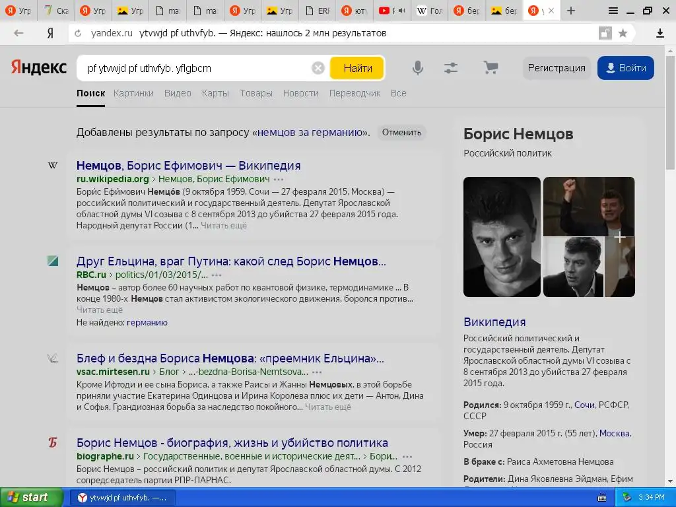Open search settings sliders icon
This screenshot has height=507, width=676.
[x=451, y=68]
